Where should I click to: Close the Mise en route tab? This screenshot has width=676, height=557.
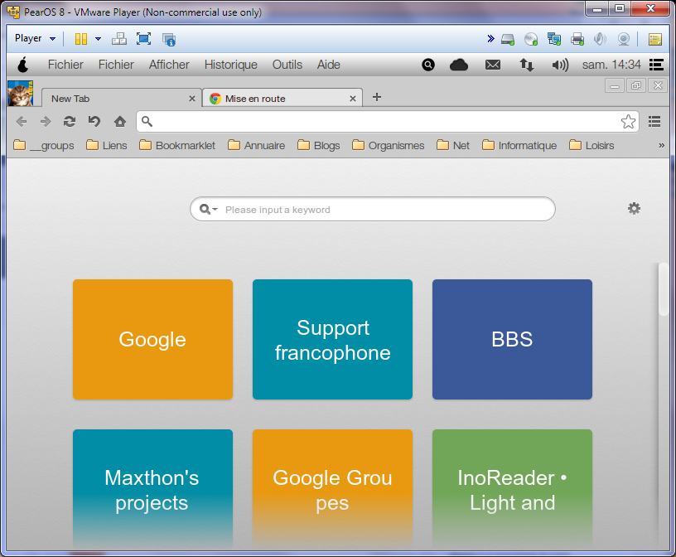[353, 99]
